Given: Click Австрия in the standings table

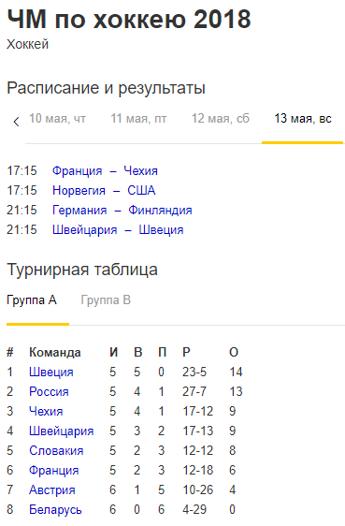Looking at the screenshot, I should (52, 490).
